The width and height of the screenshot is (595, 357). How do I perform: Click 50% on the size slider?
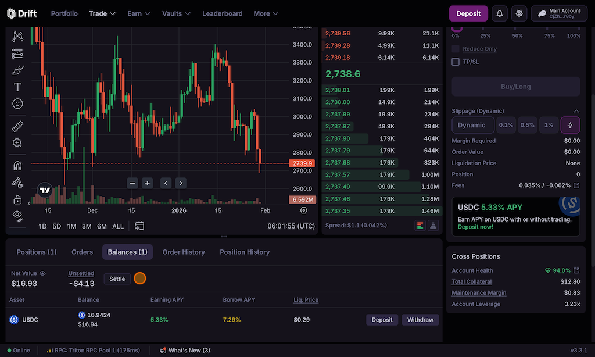(x=517, y=36)
